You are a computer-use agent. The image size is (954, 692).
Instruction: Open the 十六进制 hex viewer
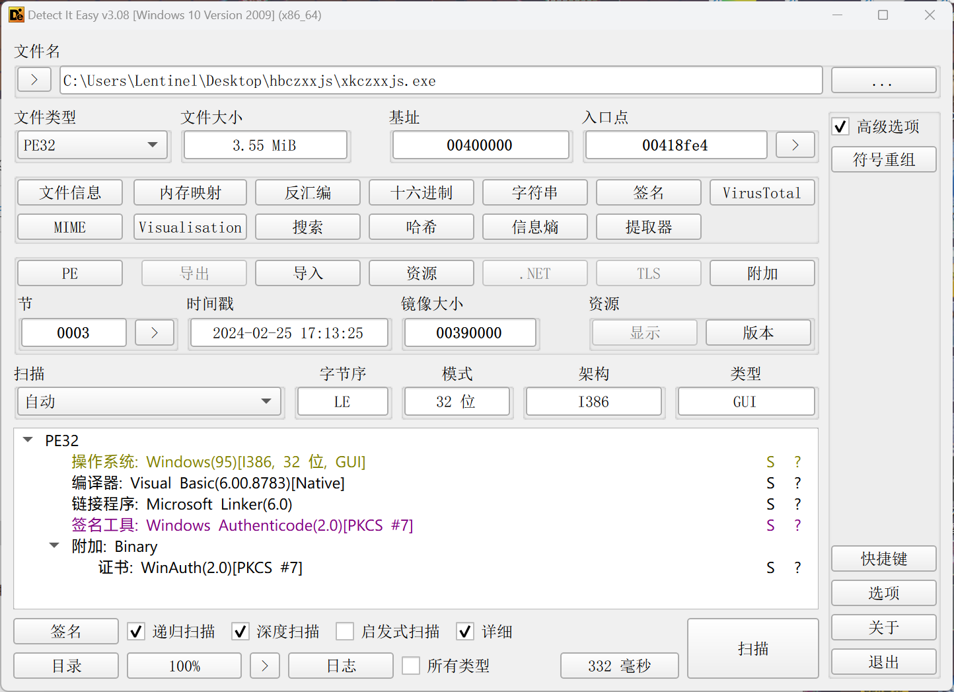(x=422, y=192)
